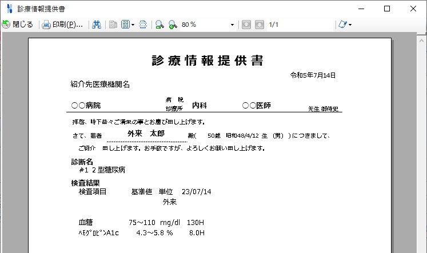Viewport: 427px width, 253px height.
Task: Click the 先生 御侍史 text
Action: click(323, 109)
